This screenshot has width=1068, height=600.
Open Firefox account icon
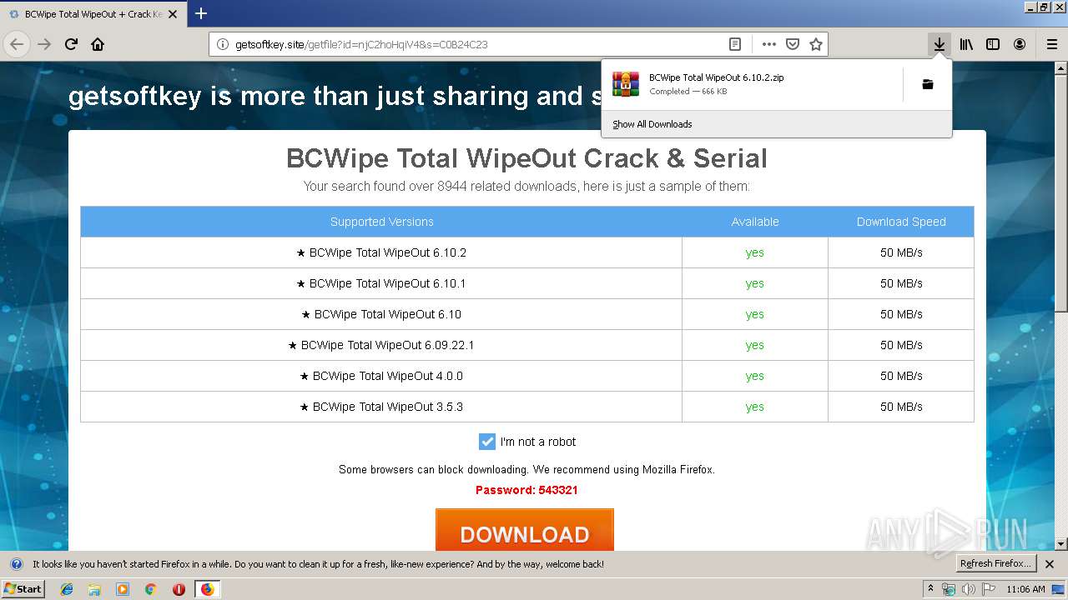tap(1020, 44)
